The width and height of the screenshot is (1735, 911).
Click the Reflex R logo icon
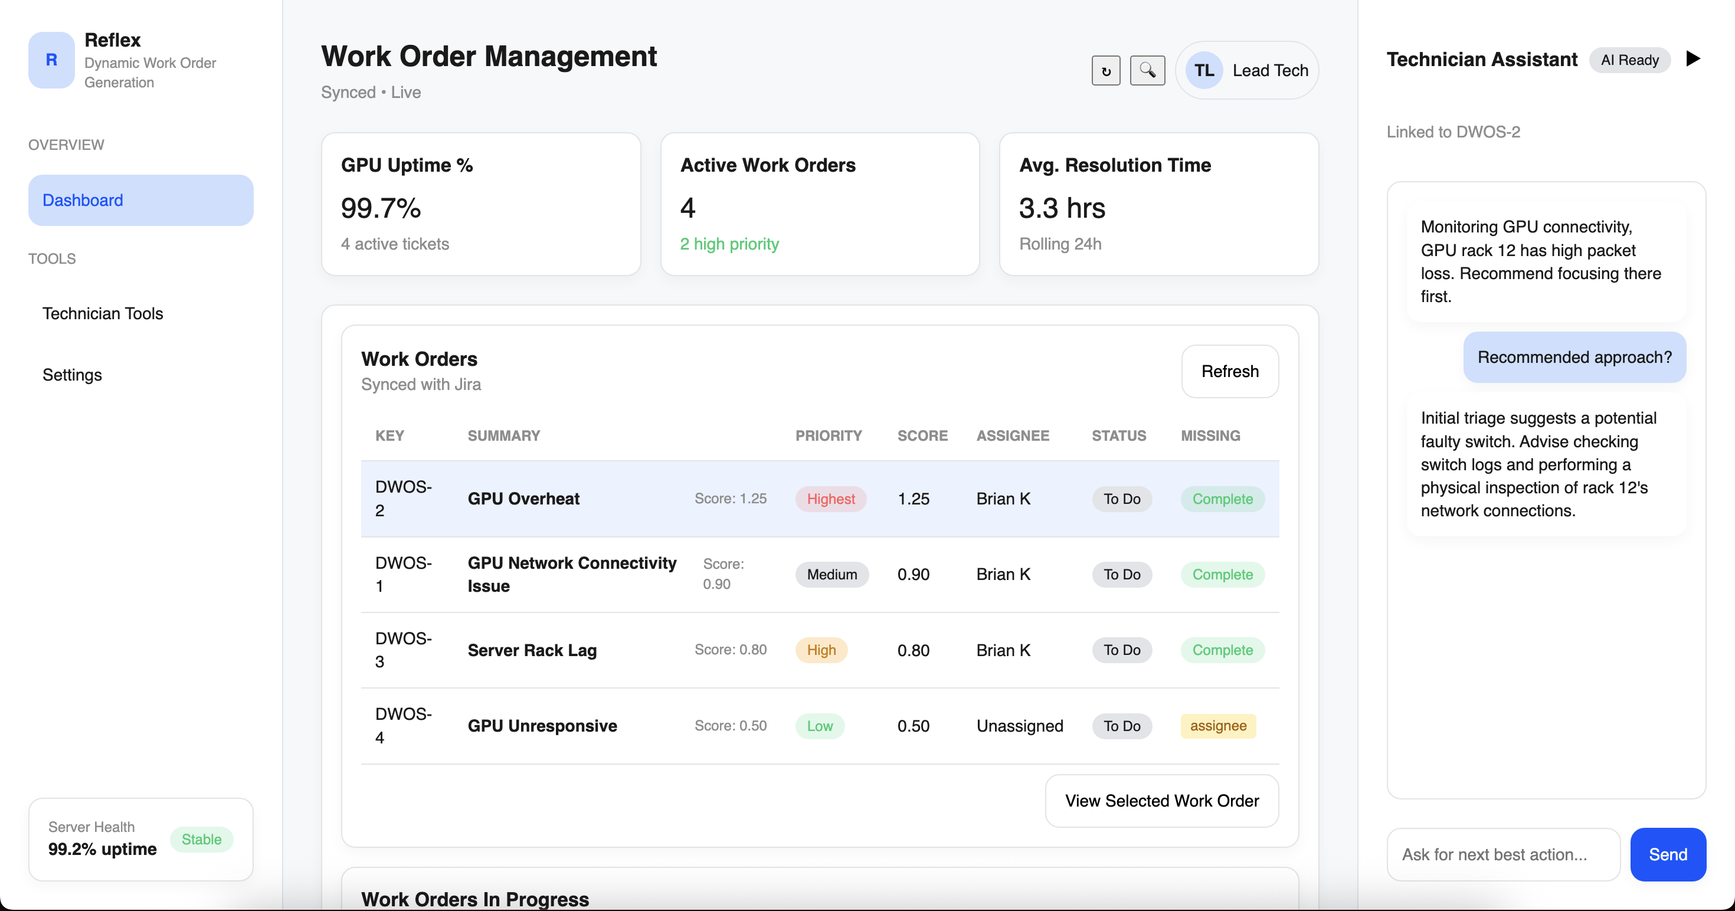pos(51,60)
